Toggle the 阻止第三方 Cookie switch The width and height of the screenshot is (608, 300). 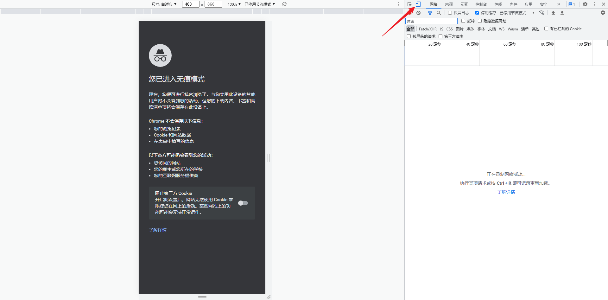[243, 203]
